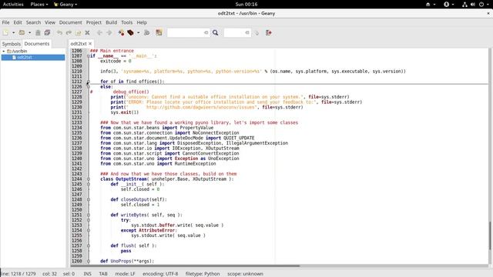The image size is (493, 277).
Task: Navigate back one location
Action: (x=99, y=32)
